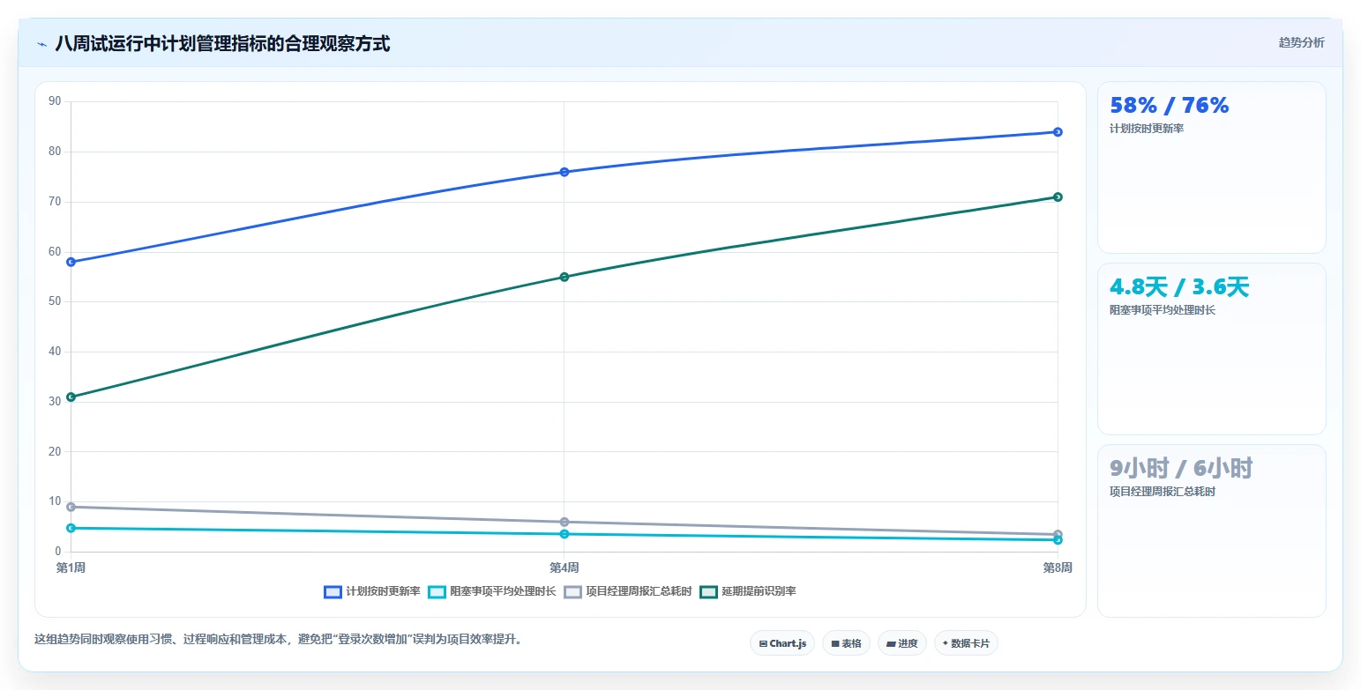Click the blue data point at 第8周
The width and height of the screenshot is (1361, 690).
(x=1058, y=132)
